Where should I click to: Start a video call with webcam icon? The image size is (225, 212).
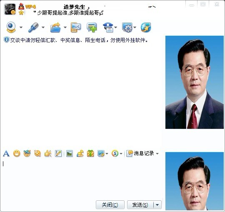tap(11, 27)
